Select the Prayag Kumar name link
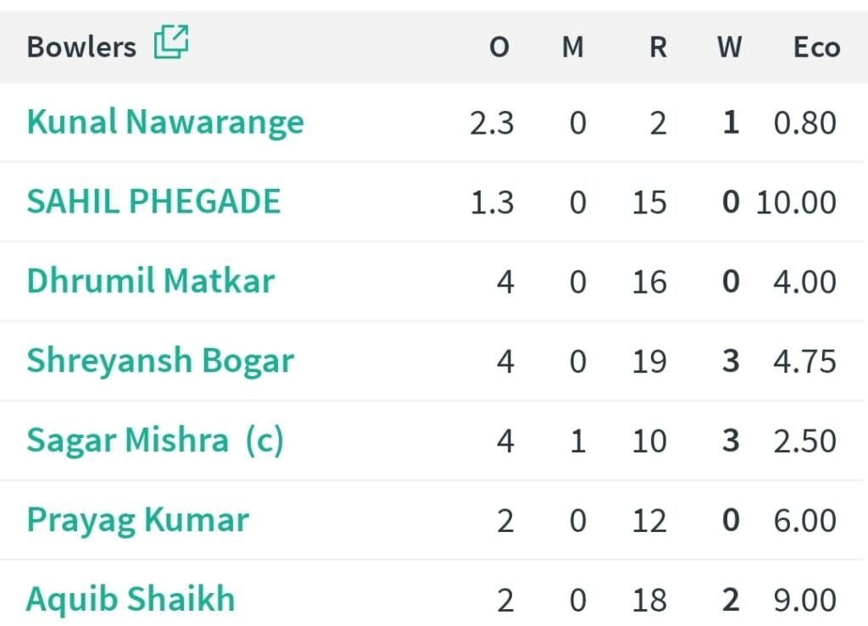Viewport: 868px width, 626px height. pos(137,520)
